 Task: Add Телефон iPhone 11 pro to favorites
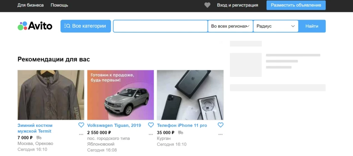(221, 125)
